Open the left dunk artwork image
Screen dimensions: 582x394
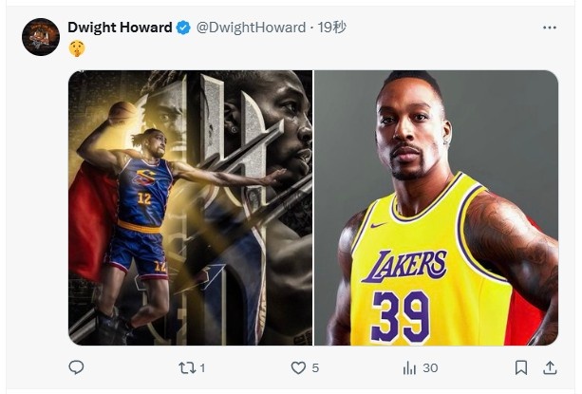(190, 207)
